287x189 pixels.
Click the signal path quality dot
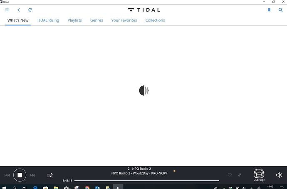coord(174,171)
